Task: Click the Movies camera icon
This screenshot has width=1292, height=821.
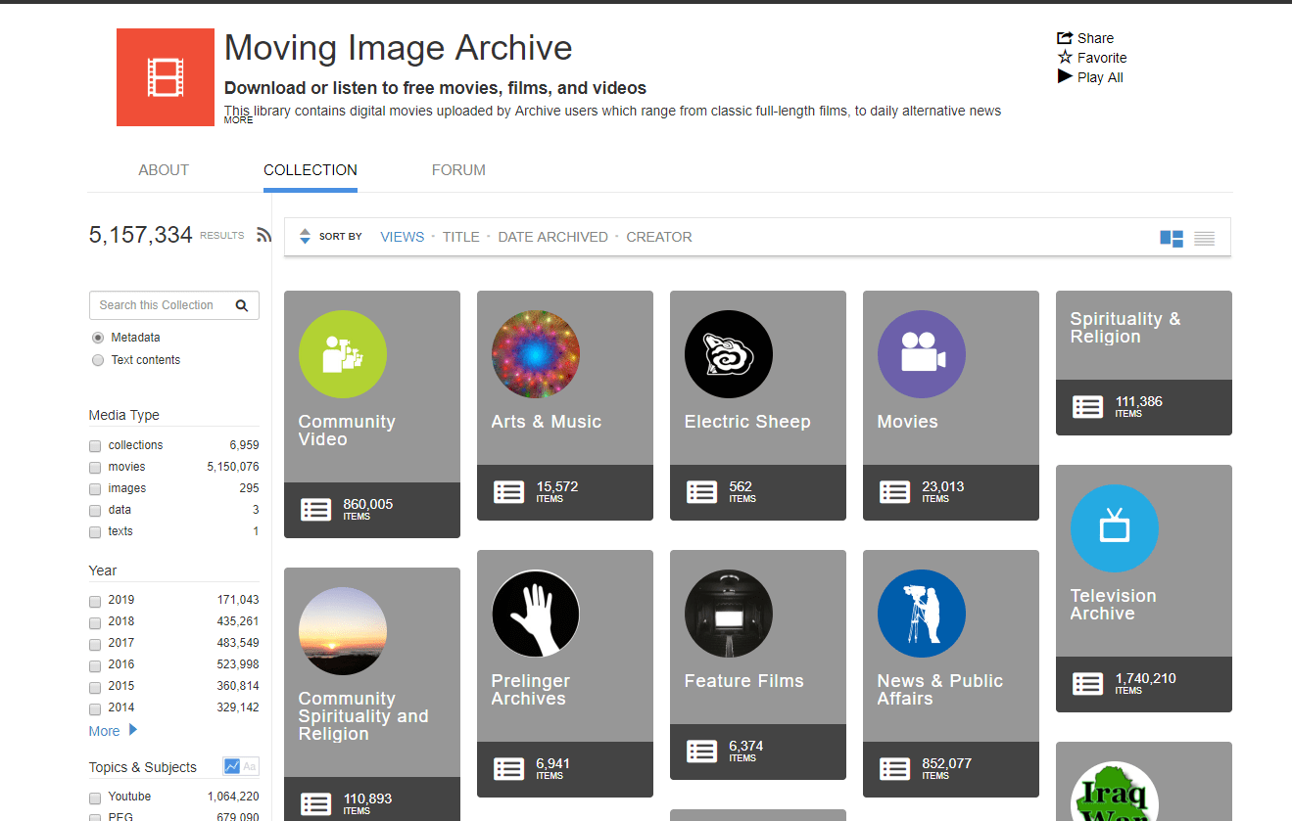Action: click(x=921, y=354)
